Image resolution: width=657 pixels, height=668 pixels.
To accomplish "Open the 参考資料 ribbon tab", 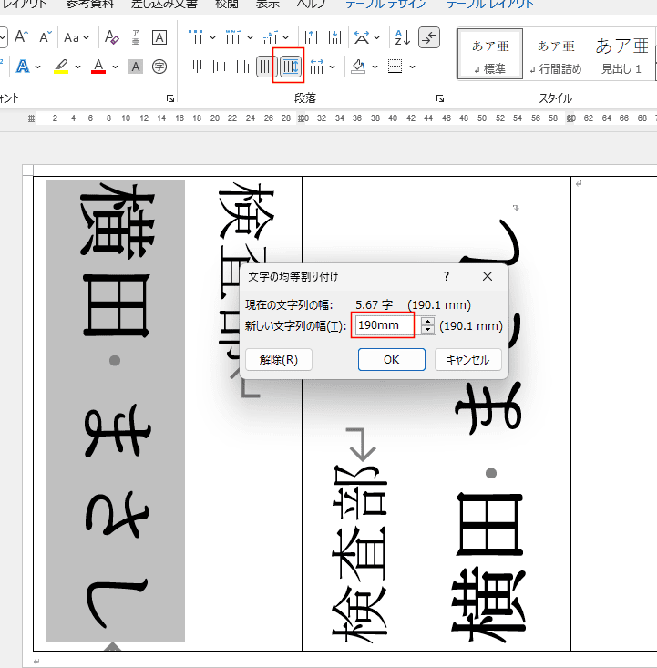I will coord(90,5).
